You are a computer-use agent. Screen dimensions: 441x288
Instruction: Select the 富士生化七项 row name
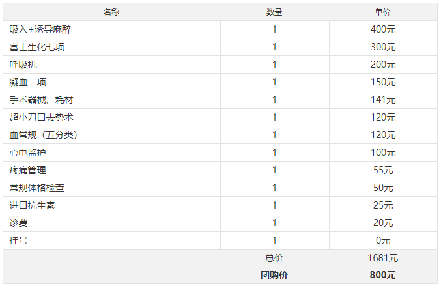37,47
